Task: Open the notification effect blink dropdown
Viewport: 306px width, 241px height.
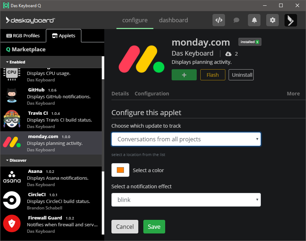Action: (x=186, y=200)
